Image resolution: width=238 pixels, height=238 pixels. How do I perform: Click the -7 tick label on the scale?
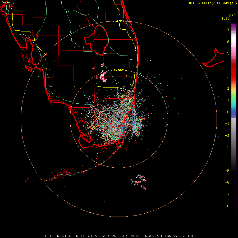tap(227, 194)
